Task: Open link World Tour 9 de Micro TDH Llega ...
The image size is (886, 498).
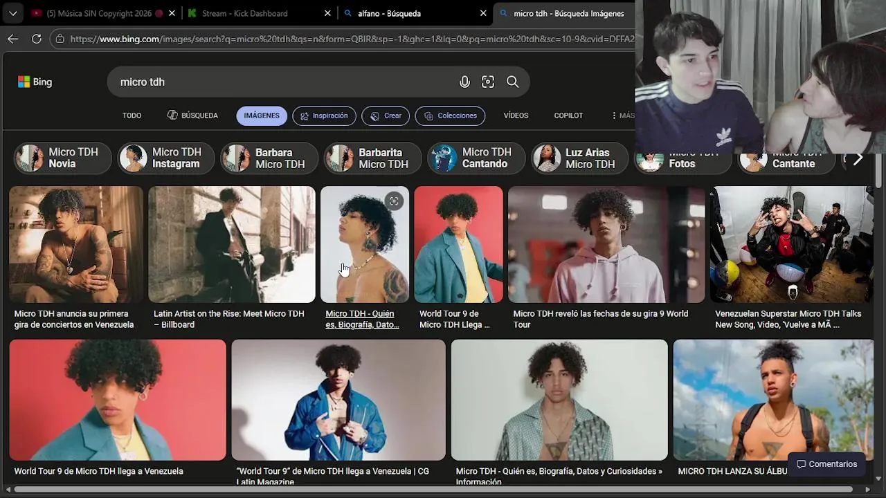Action: click(x=455, y=319)
